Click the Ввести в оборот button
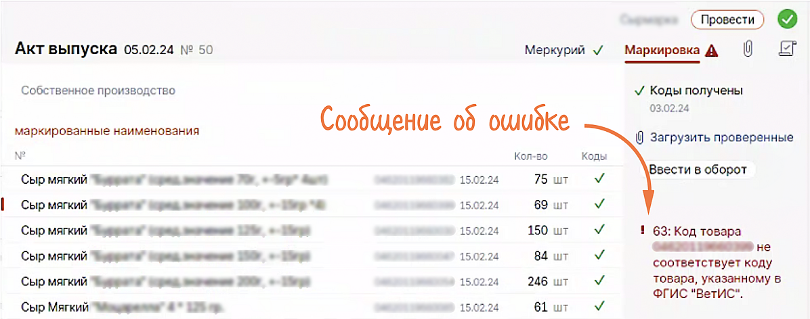 click(x=698, y=170)
